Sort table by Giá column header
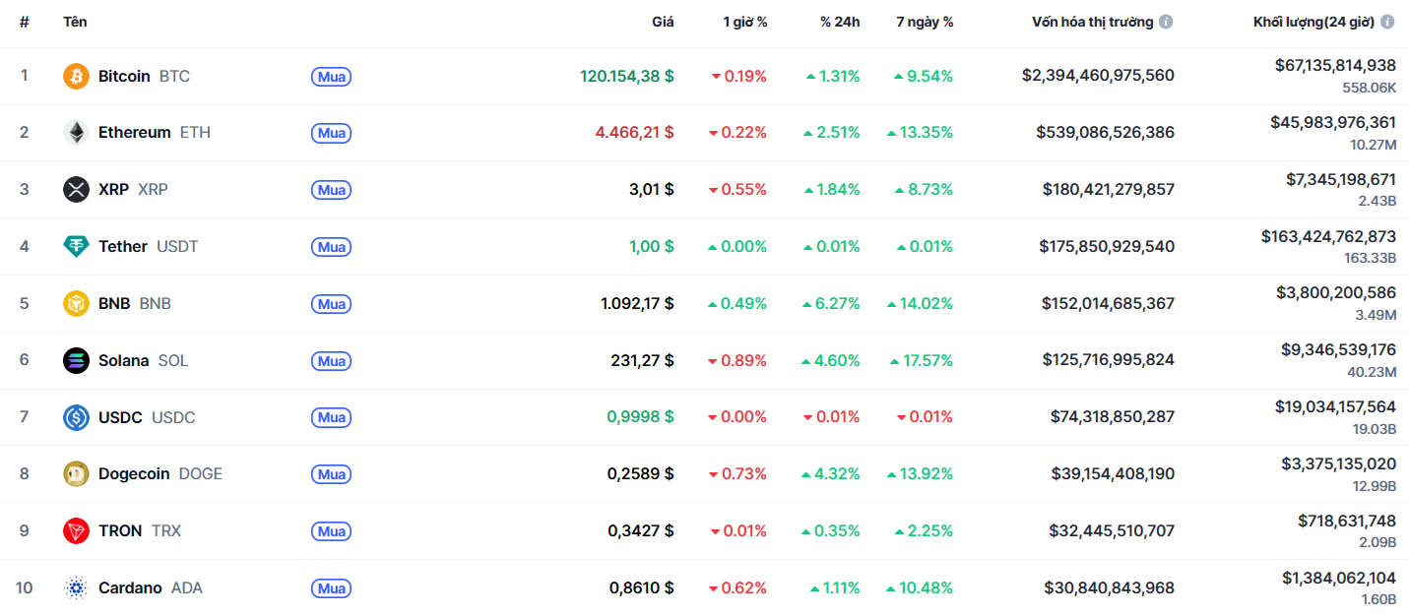Image resolution: width=1409 pixels, height=616 pixels. click(x=663, y=22)
